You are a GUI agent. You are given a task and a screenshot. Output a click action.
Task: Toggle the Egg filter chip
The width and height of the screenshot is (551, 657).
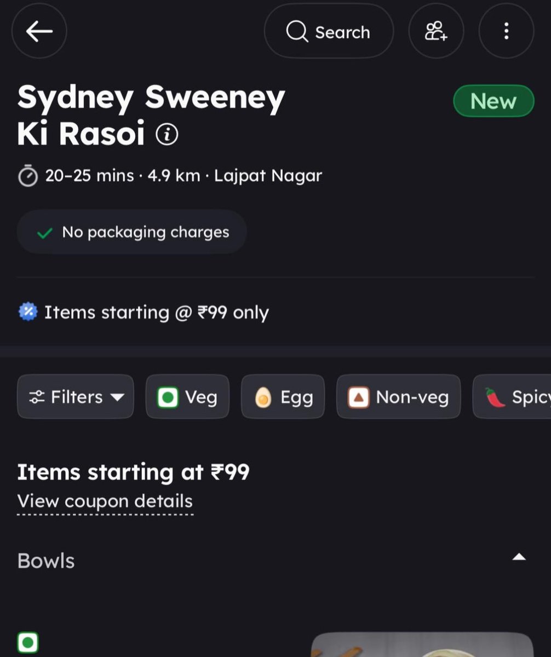[x=283, y=397]
